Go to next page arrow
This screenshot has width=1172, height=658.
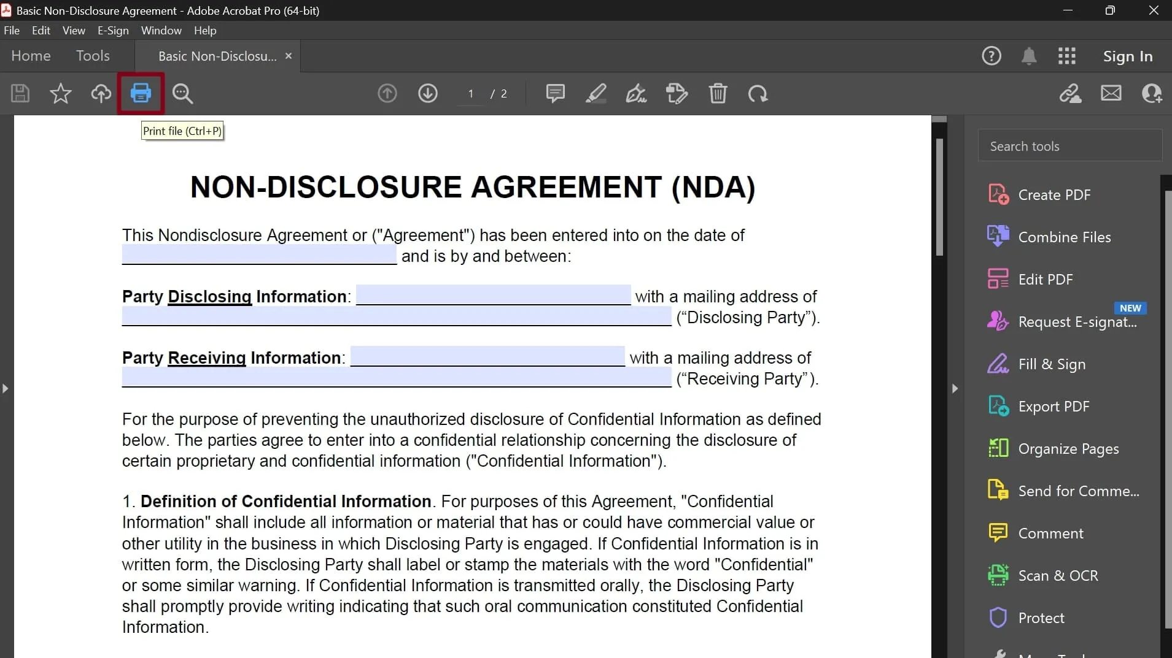[428, 93]
